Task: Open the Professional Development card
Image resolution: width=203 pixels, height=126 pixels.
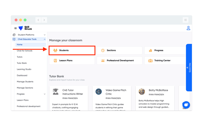Action: (119, 61)
